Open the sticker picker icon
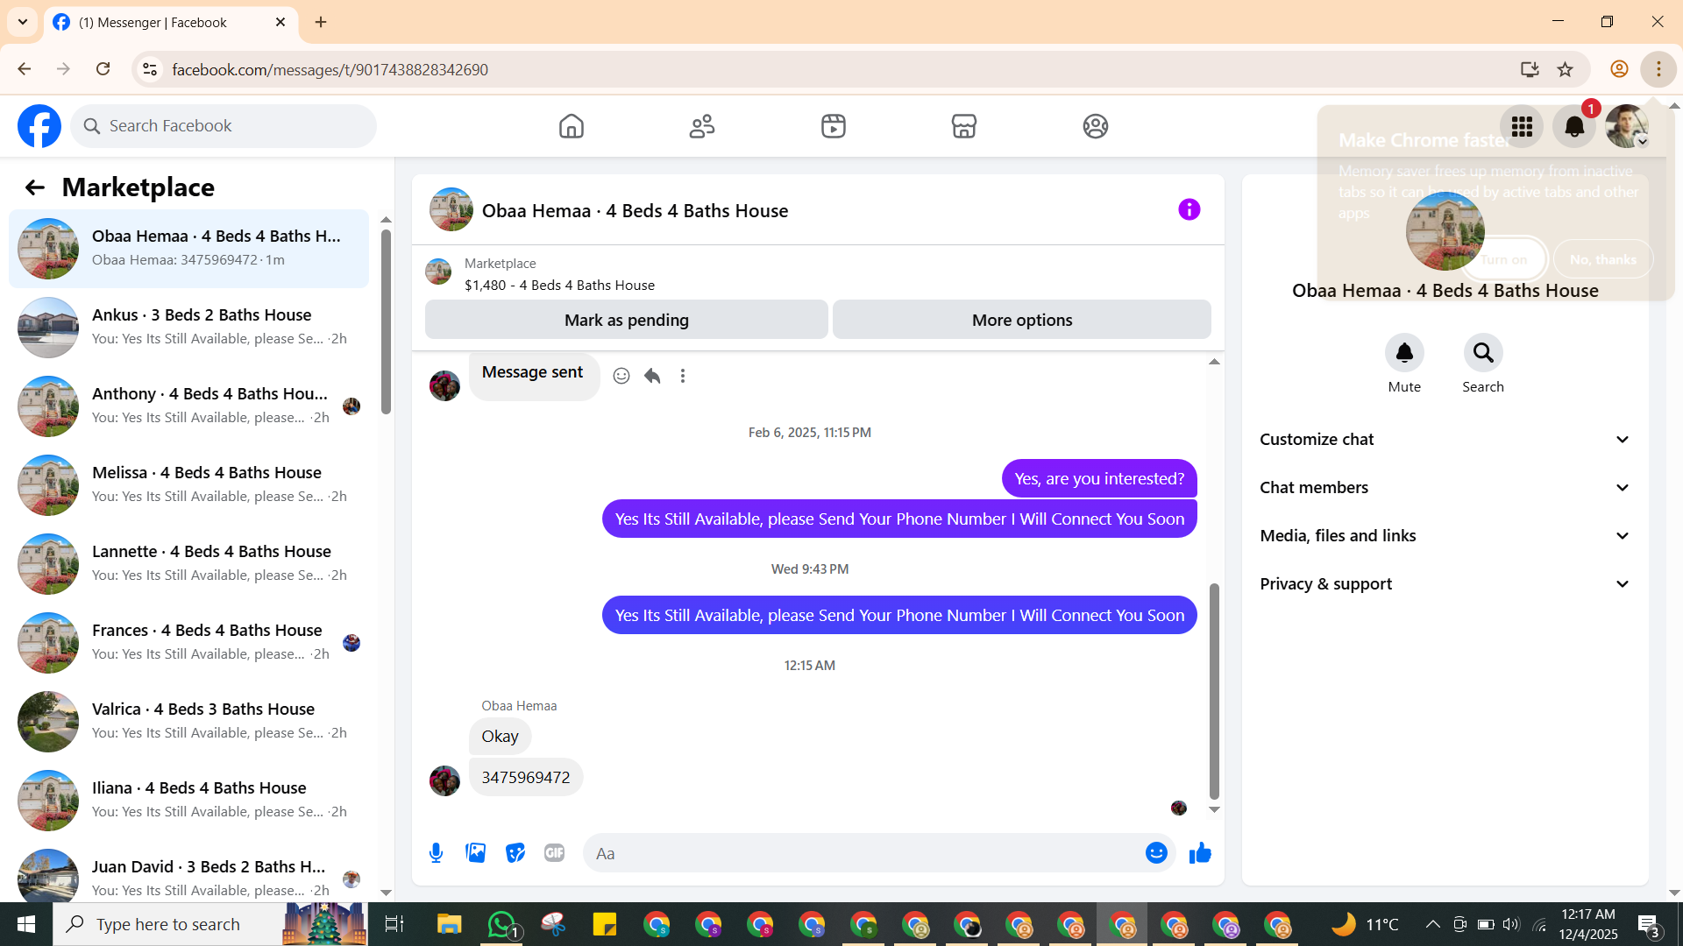 pyautogui.click(x=515, y=853)
